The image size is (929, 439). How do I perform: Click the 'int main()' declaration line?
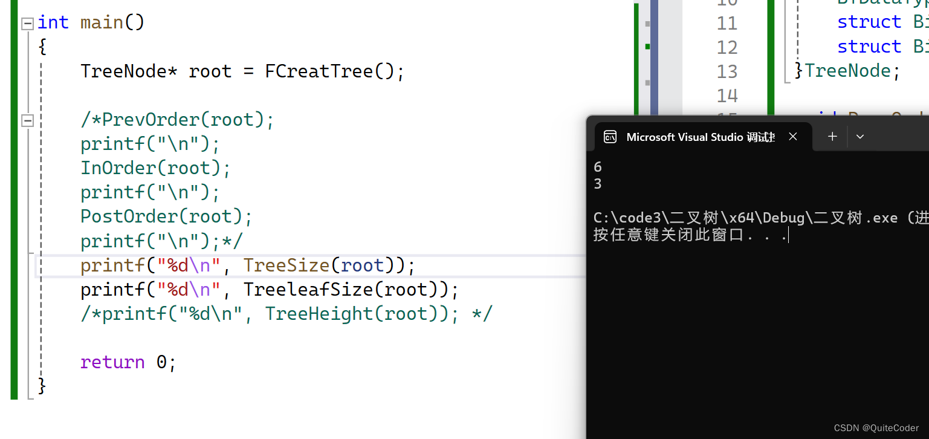tap(91, 22)
